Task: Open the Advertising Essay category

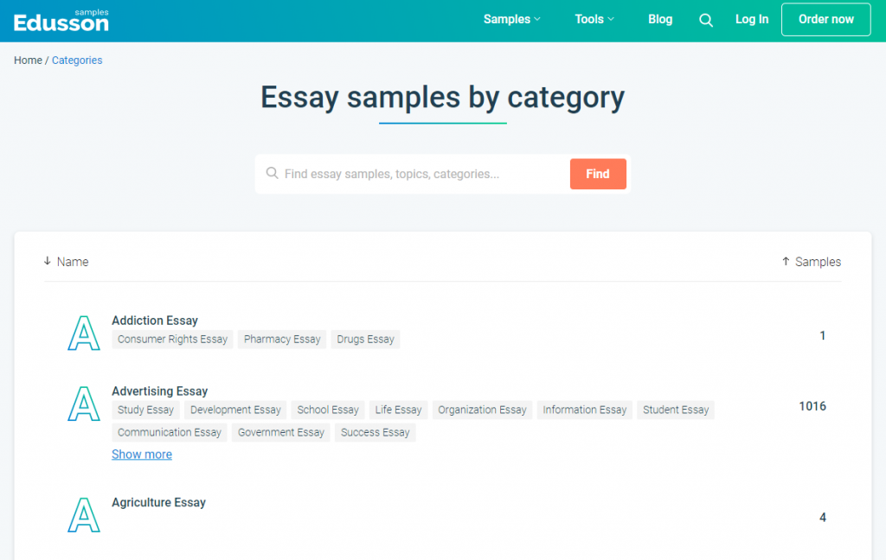Action: [160, 391]
